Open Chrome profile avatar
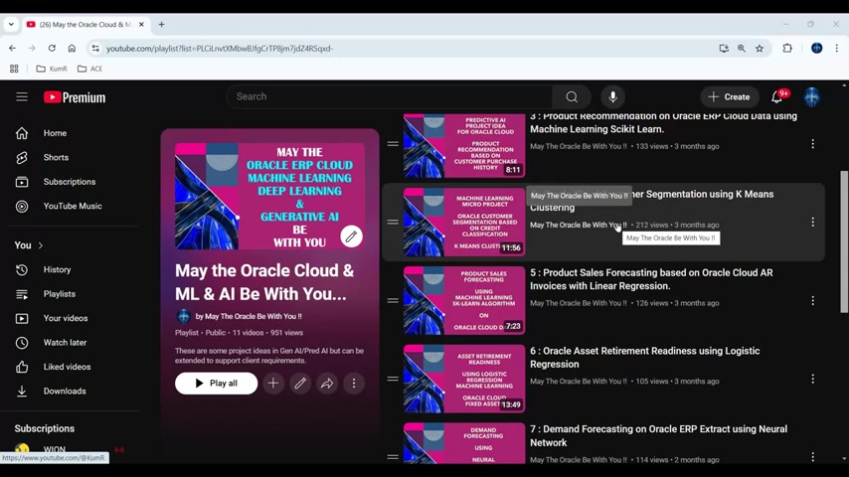 (x=816, y=48)
